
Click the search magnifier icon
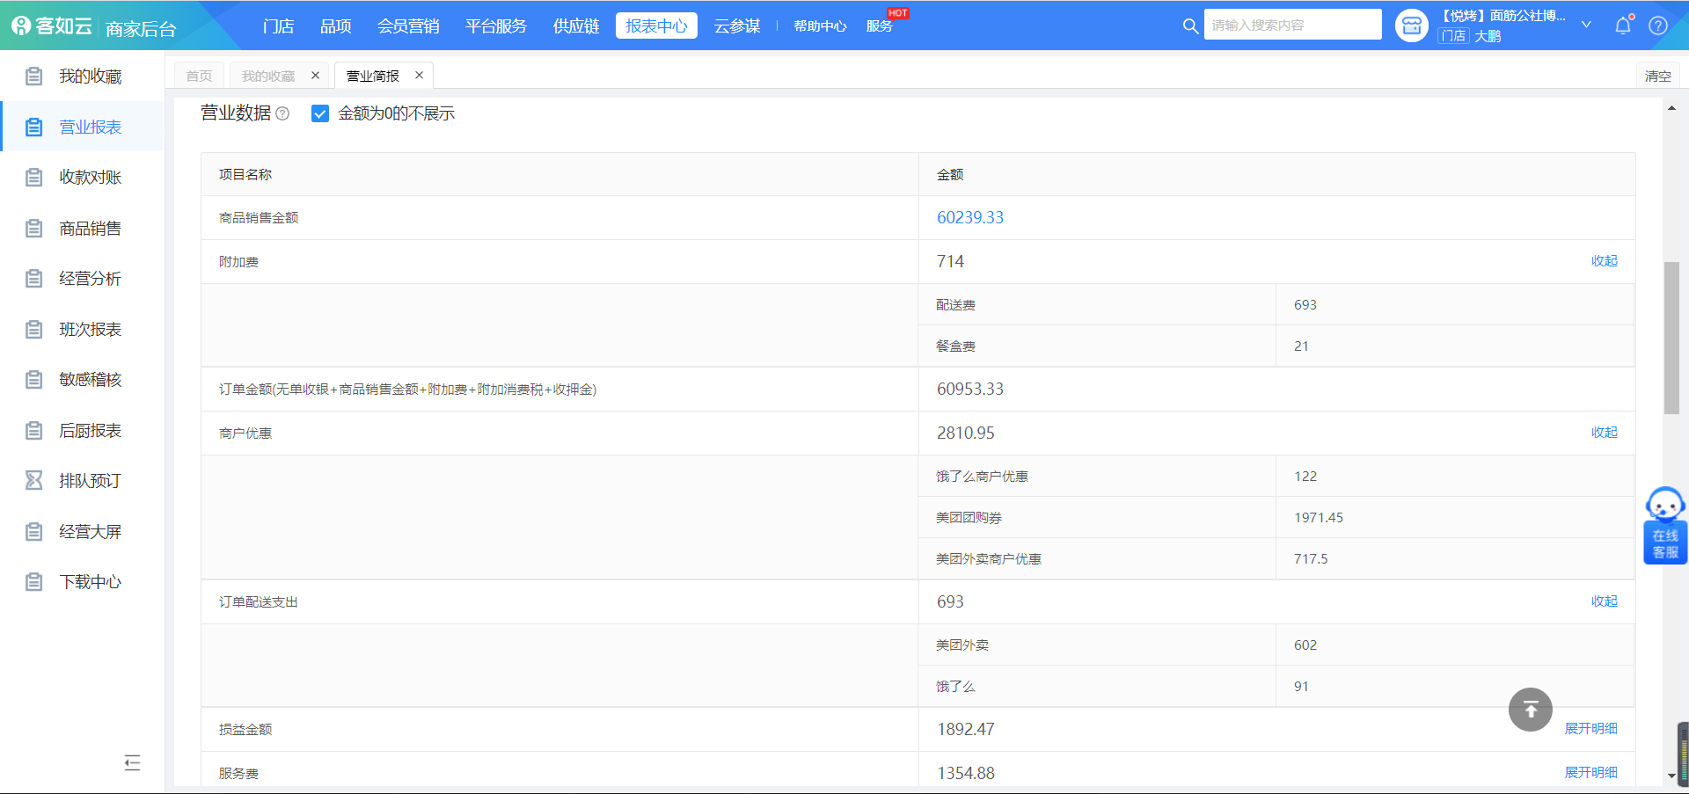(1190, 25)
